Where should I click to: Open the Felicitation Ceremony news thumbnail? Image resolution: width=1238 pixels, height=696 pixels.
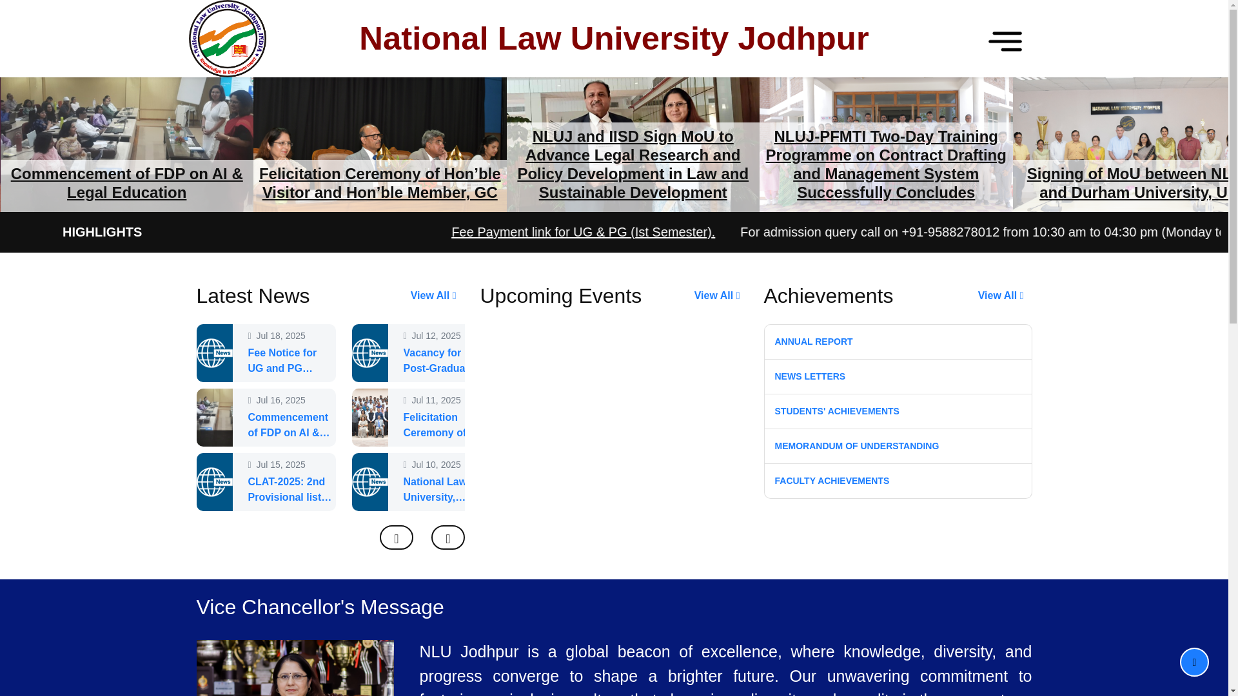pyautogui.click(x=369, y=418)
